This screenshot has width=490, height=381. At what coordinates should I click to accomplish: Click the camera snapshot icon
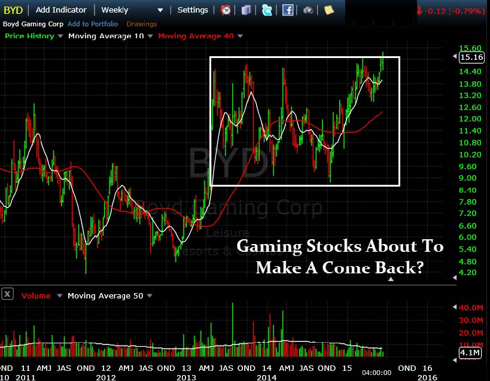(x=308, y=10)
